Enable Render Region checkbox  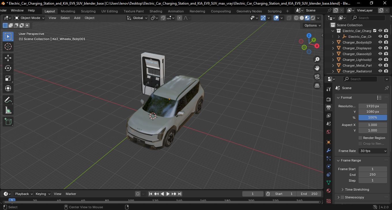tap(360, 138)
